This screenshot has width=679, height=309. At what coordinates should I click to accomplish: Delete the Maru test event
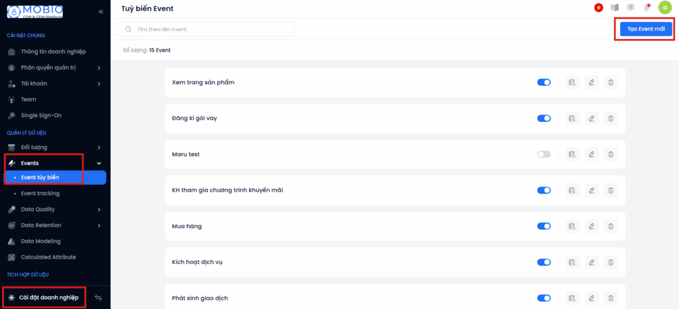coord(611,154)
